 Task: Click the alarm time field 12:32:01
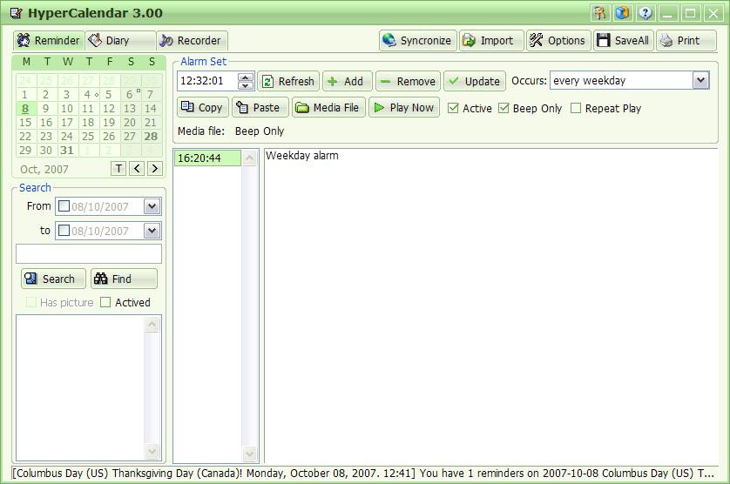pyautogui.click(x=207, y=80)
